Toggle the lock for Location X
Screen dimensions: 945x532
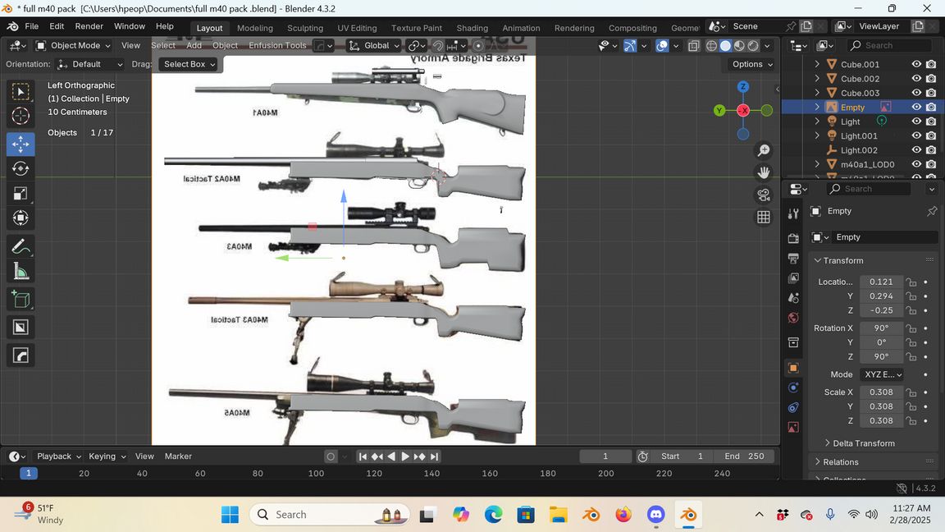911,282
